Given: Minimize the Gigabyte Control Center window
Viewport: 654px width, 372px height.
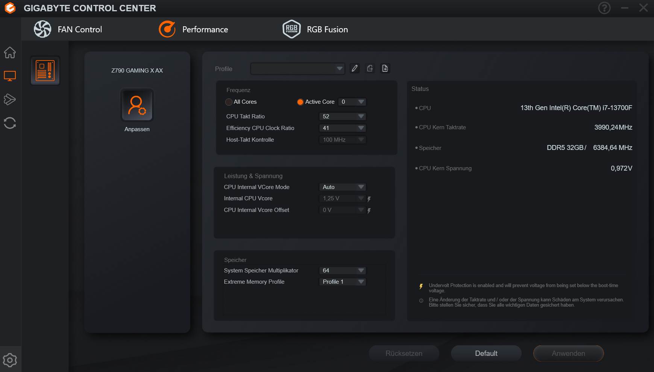Looking at the screenshot, I should (x=625, y=8).
